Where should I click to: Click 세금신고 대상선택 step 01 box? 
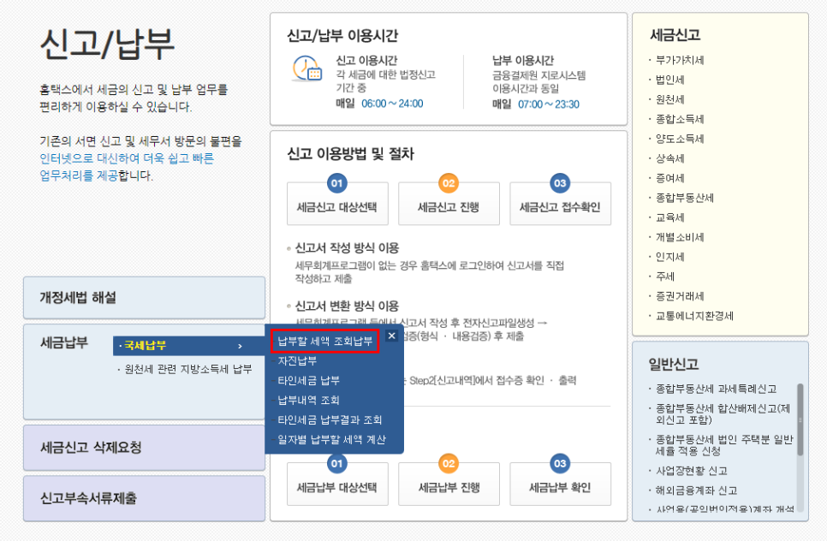(x=337, y=204)
